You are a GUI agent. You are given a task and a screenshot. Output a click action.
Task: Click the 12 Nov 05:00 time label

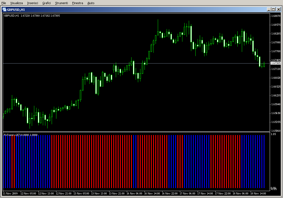click(28, 194)
